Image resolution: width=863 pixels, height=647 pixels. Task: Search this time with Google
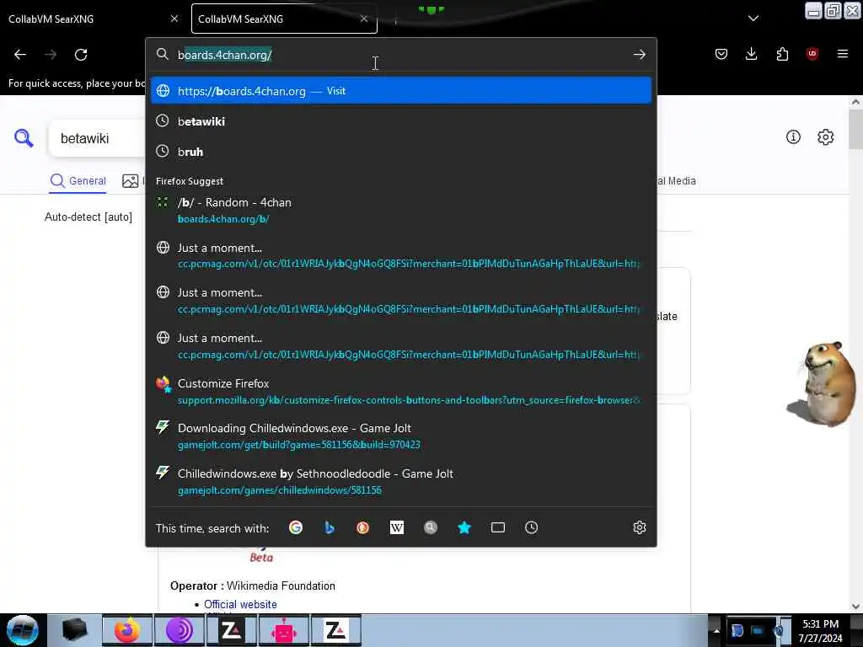tap(296, 527)
